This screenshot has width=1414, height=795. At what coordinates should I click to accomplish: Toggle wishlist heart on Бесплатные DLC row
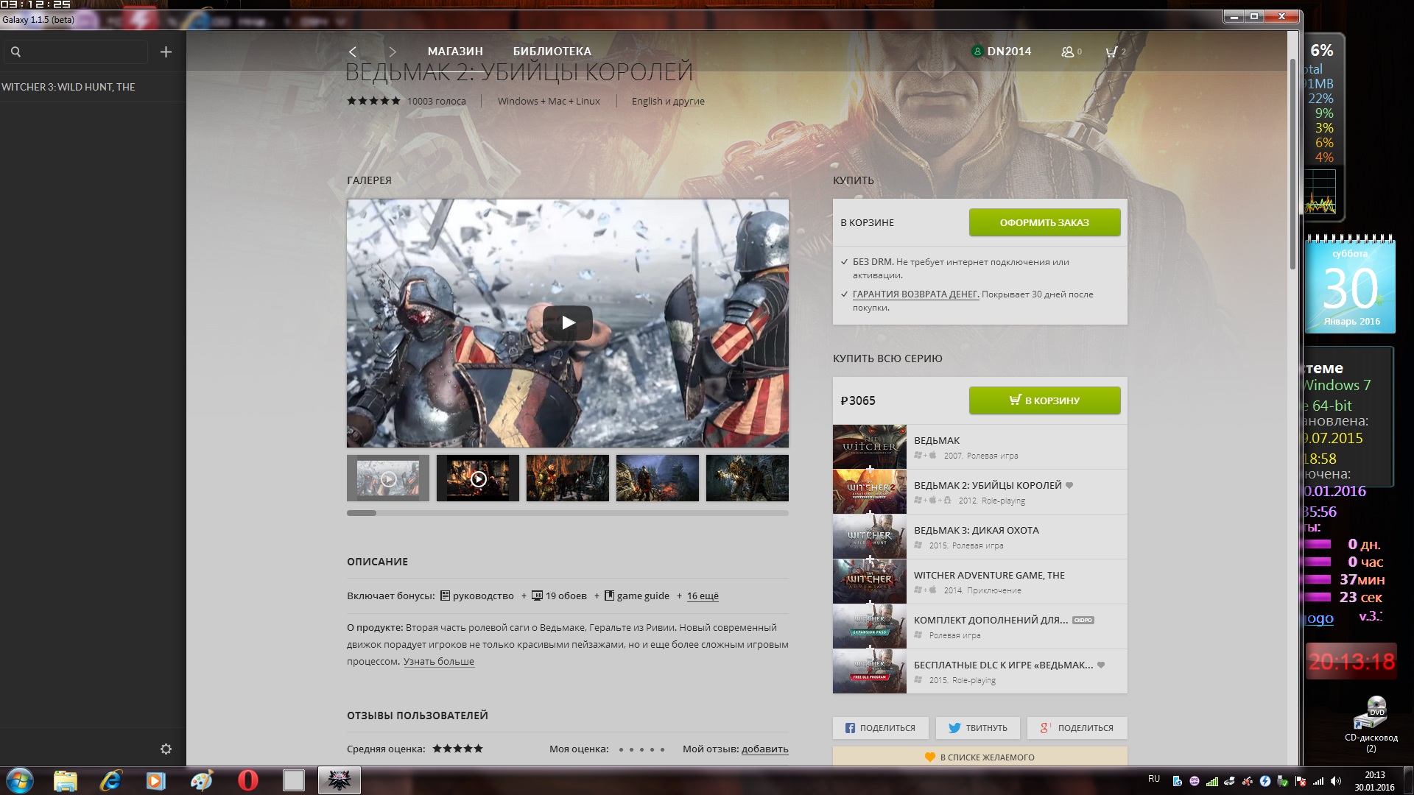1101,665
